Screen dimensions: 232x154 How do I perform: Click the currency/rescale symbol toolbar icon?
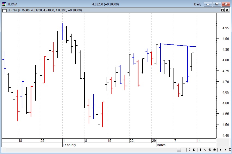[189, 150]
